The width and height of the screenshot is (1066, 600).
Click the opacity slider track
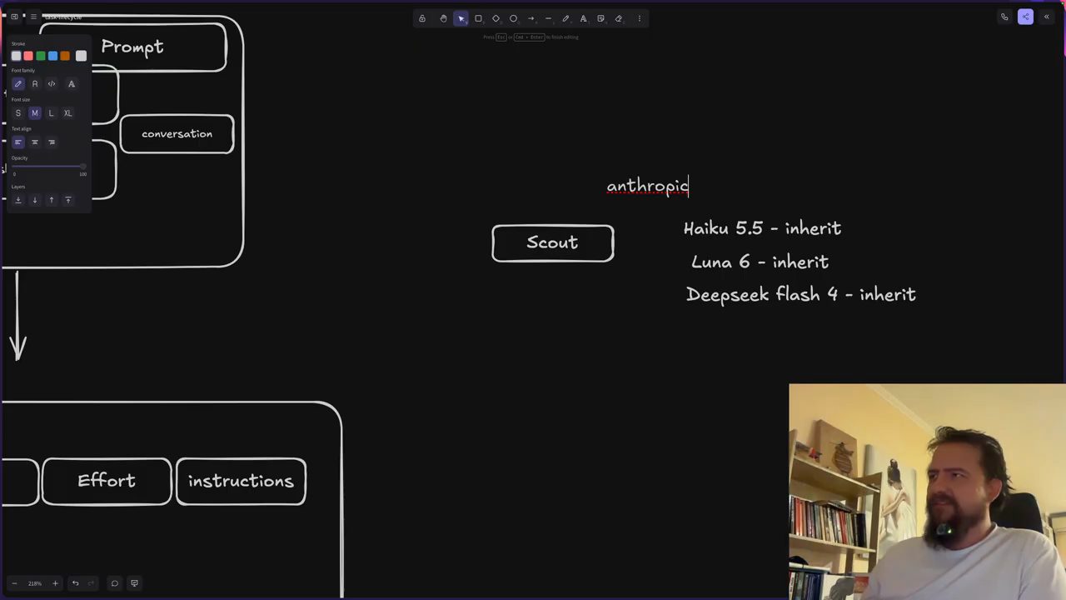49,167
